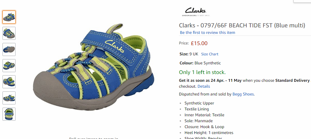Click the product title Clarks BEACH TIDE FST
This screenshot has width=311, height=139.
(242, 25)
